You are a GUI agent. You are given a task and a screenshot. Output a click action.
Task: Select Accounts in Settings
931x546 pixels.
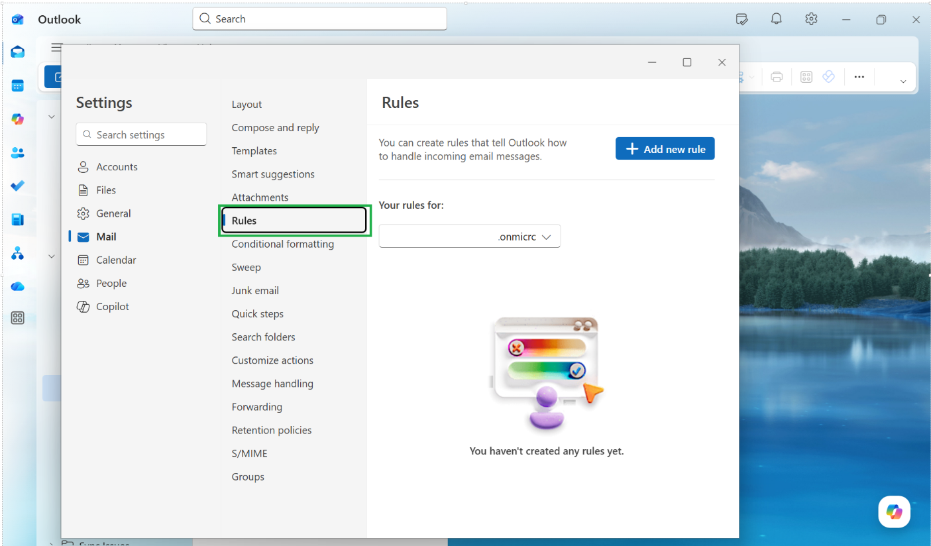coord(107,167)
